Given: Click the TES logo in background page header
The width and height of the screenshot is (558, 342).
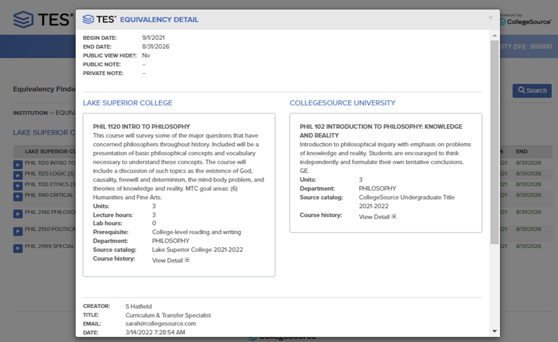Looking at the screenshot, I should [43, 19].
